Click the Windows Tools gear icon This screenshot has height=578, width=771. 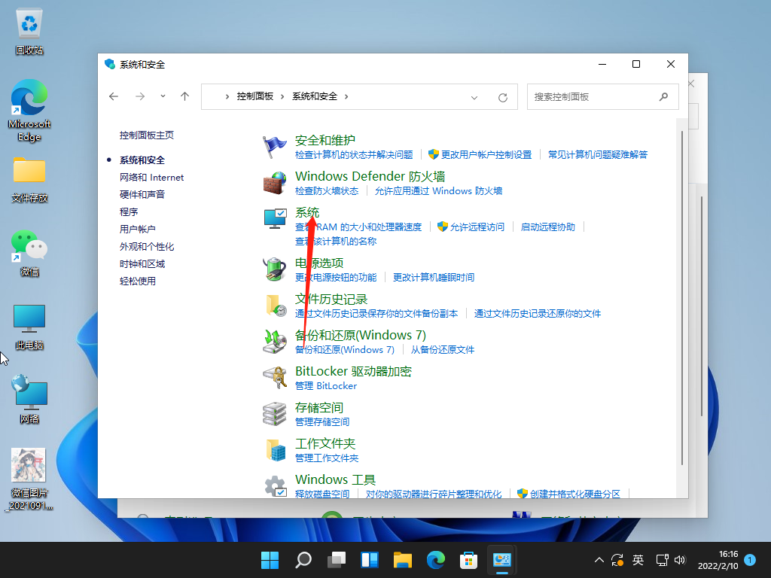tap(275, 485)
